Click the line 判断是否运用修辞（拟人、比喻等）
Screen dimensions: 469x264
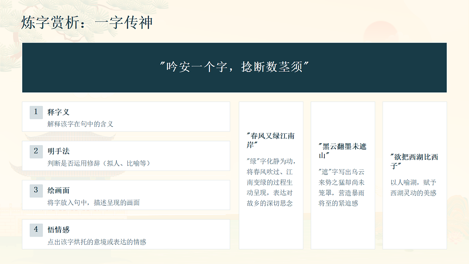pos(99,163)
